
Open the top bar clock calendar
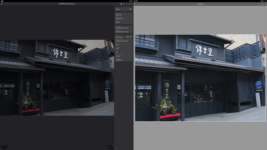coord(133,1)
